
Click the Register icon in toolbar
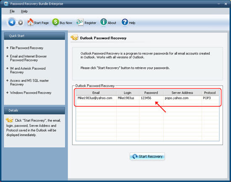click(80, 22)
